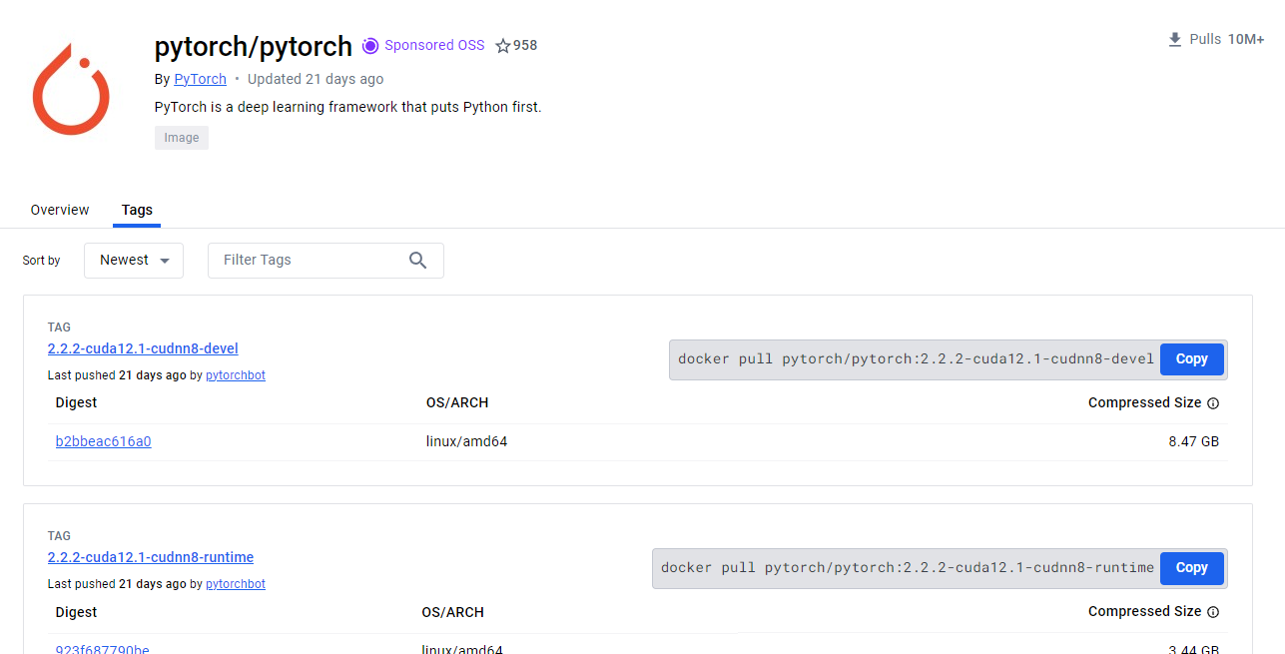Click the Sort by label
Viewport: 1285px width, 654px height.
(41, 261)
